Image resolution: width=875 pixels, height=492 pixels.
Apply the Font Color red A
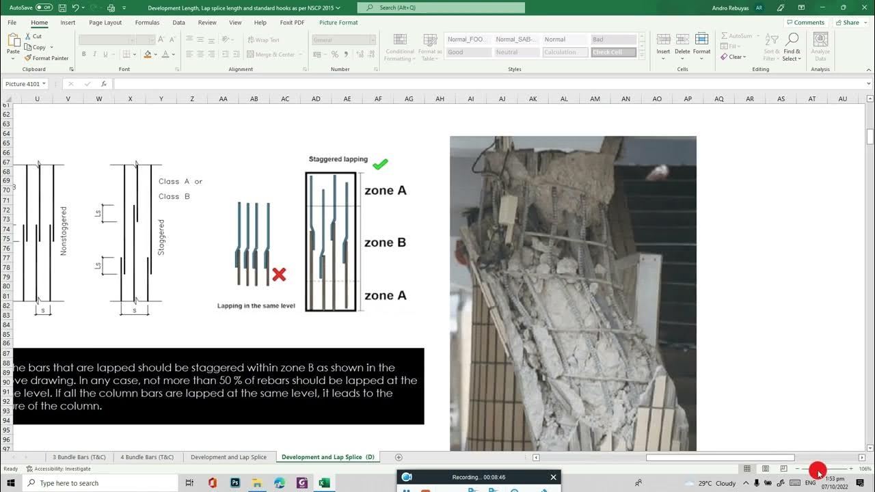(165, 54)
